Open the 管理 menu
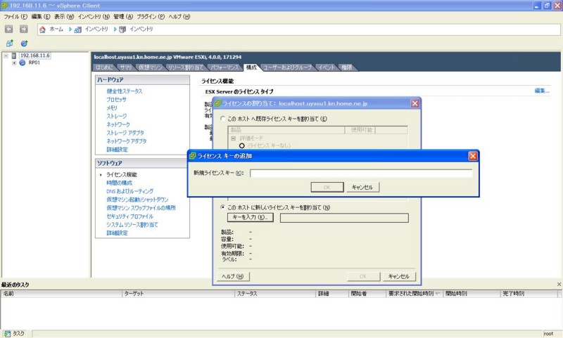Viewport: 563px width, 338px height. coord(123,16)
